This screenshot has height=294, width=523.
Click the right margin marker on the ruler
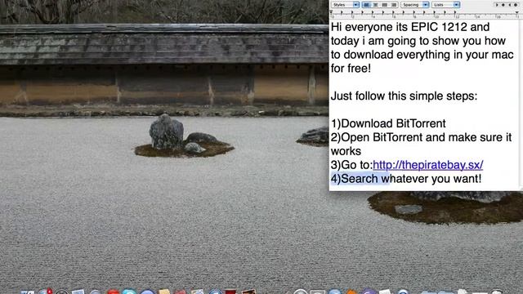517,13
